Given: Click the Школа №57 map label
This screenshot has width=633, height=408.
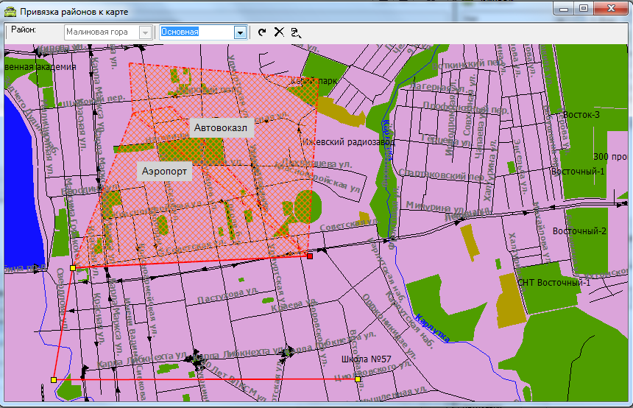Looking at the screenshot, I should [x=366, y=359].
